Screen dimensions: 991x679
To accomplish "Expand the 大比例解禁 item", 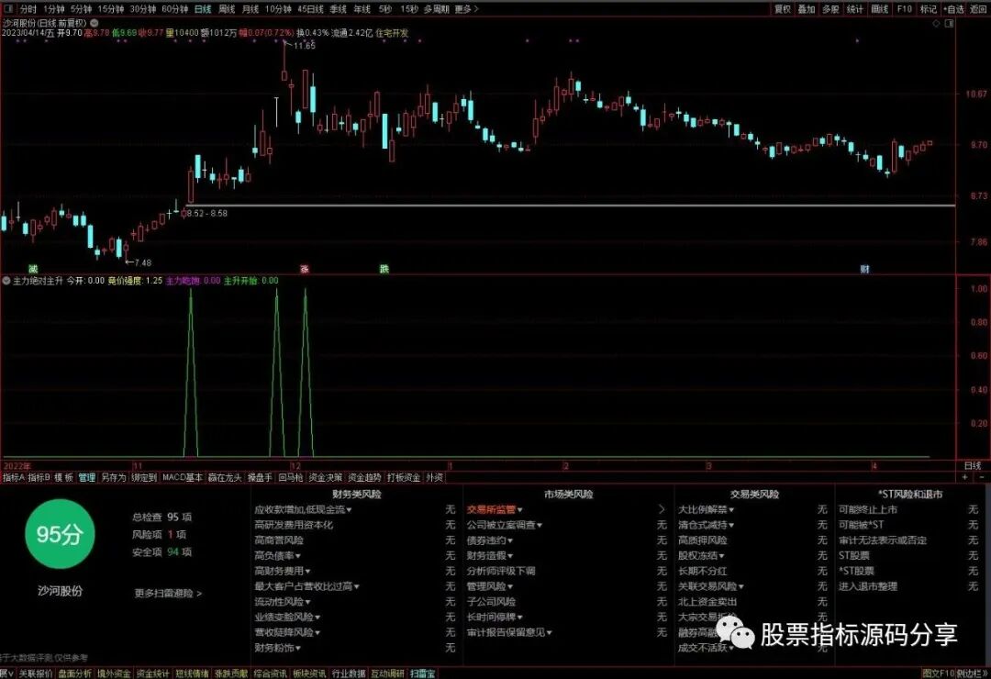I will 706,509.
